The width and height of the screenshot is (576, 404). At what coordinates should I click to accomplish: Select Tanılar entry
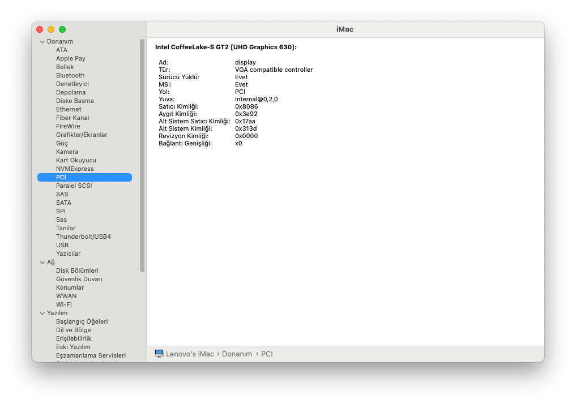pos(66,228)
